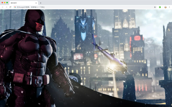
Task: Open the Chrome three-dot menu
Action: tap(169, 7)
